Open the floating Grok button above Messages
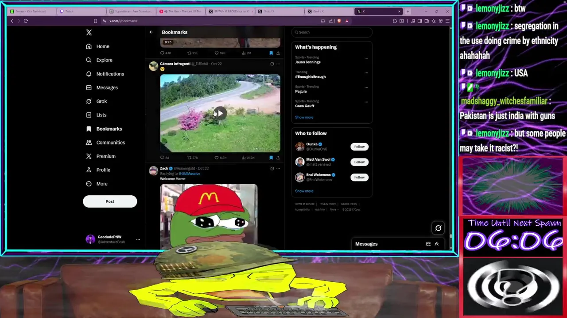The image size is (567, 318). tap(438, 228)
